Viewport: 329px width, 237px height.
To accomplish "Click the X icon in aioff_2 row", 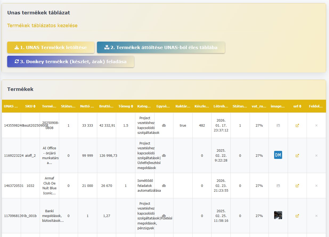I will coord(316,155).
